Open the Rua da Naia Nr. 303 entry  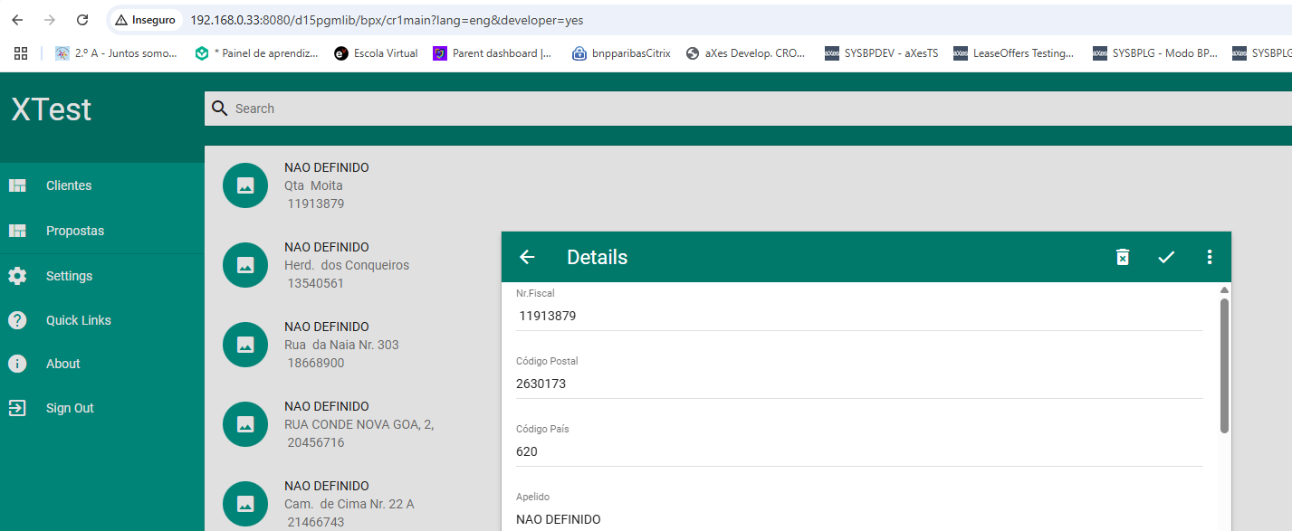[x=341, y=345]
